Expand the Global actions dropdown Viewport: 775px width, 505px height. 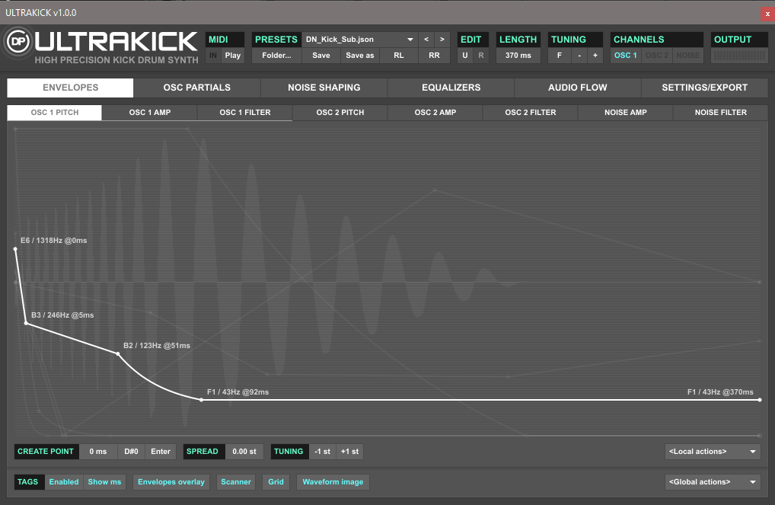point(712,482)
